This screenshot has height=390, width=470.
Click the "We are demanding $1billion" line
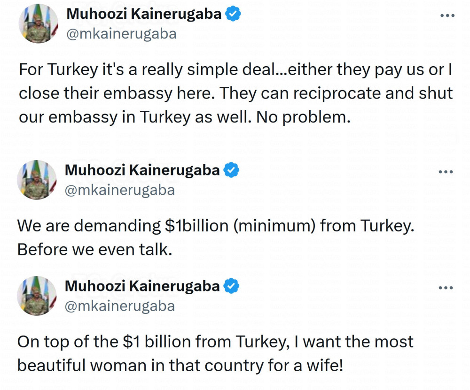216,226
